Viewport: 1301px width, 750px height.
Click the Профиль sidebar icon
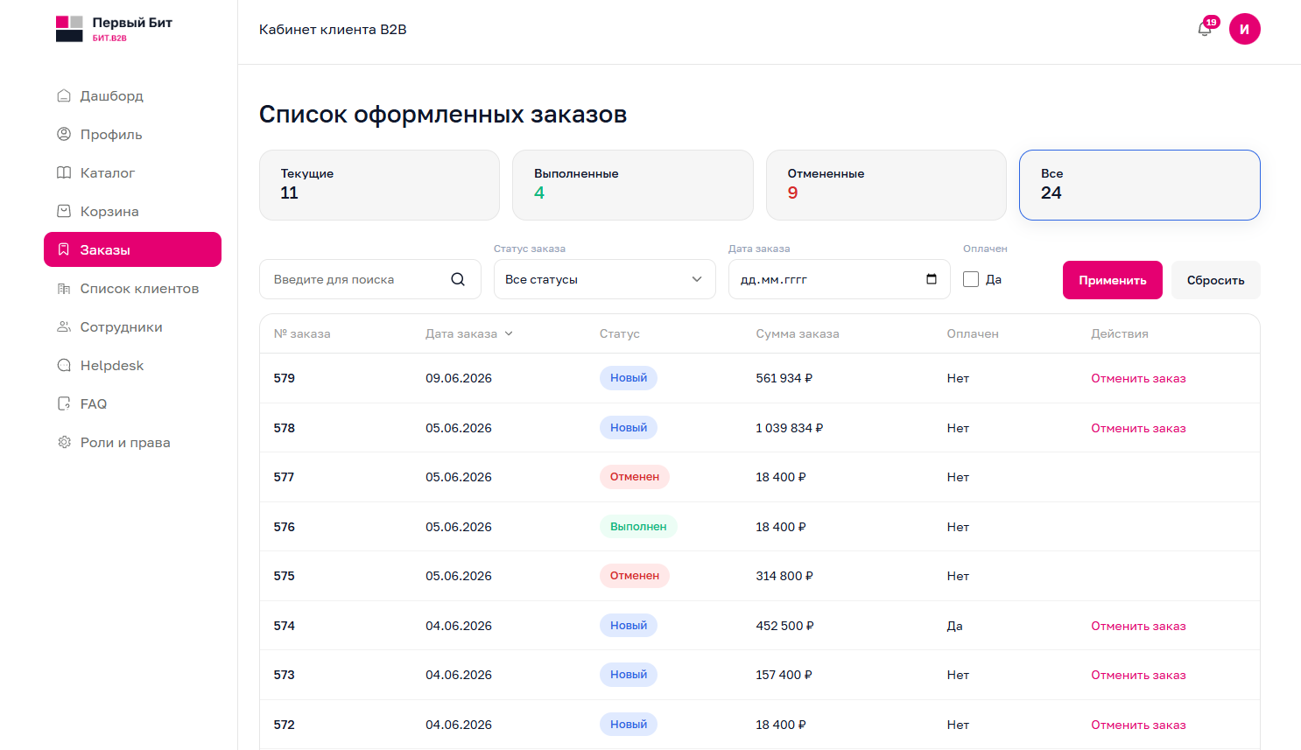click(x=64, y=135)
